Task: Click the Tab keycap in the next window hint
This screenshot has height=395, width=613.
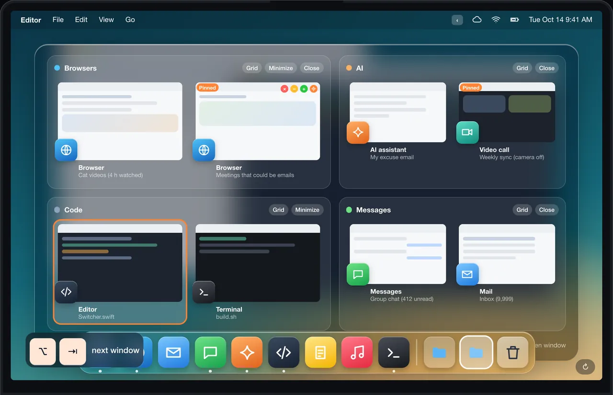Action: pyautogui.click(x=73, y=351)
